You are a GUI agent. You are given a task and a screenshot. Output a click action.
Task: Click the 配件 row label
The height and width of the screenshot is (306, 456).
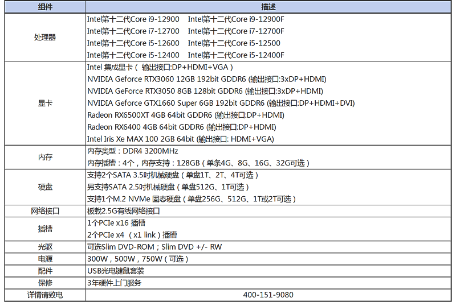tap(45, 271)
